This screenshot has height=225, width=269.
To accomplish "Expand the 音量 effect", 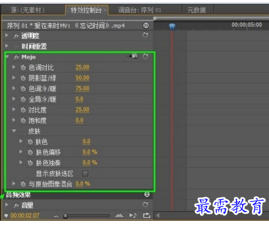I will 7,205.
